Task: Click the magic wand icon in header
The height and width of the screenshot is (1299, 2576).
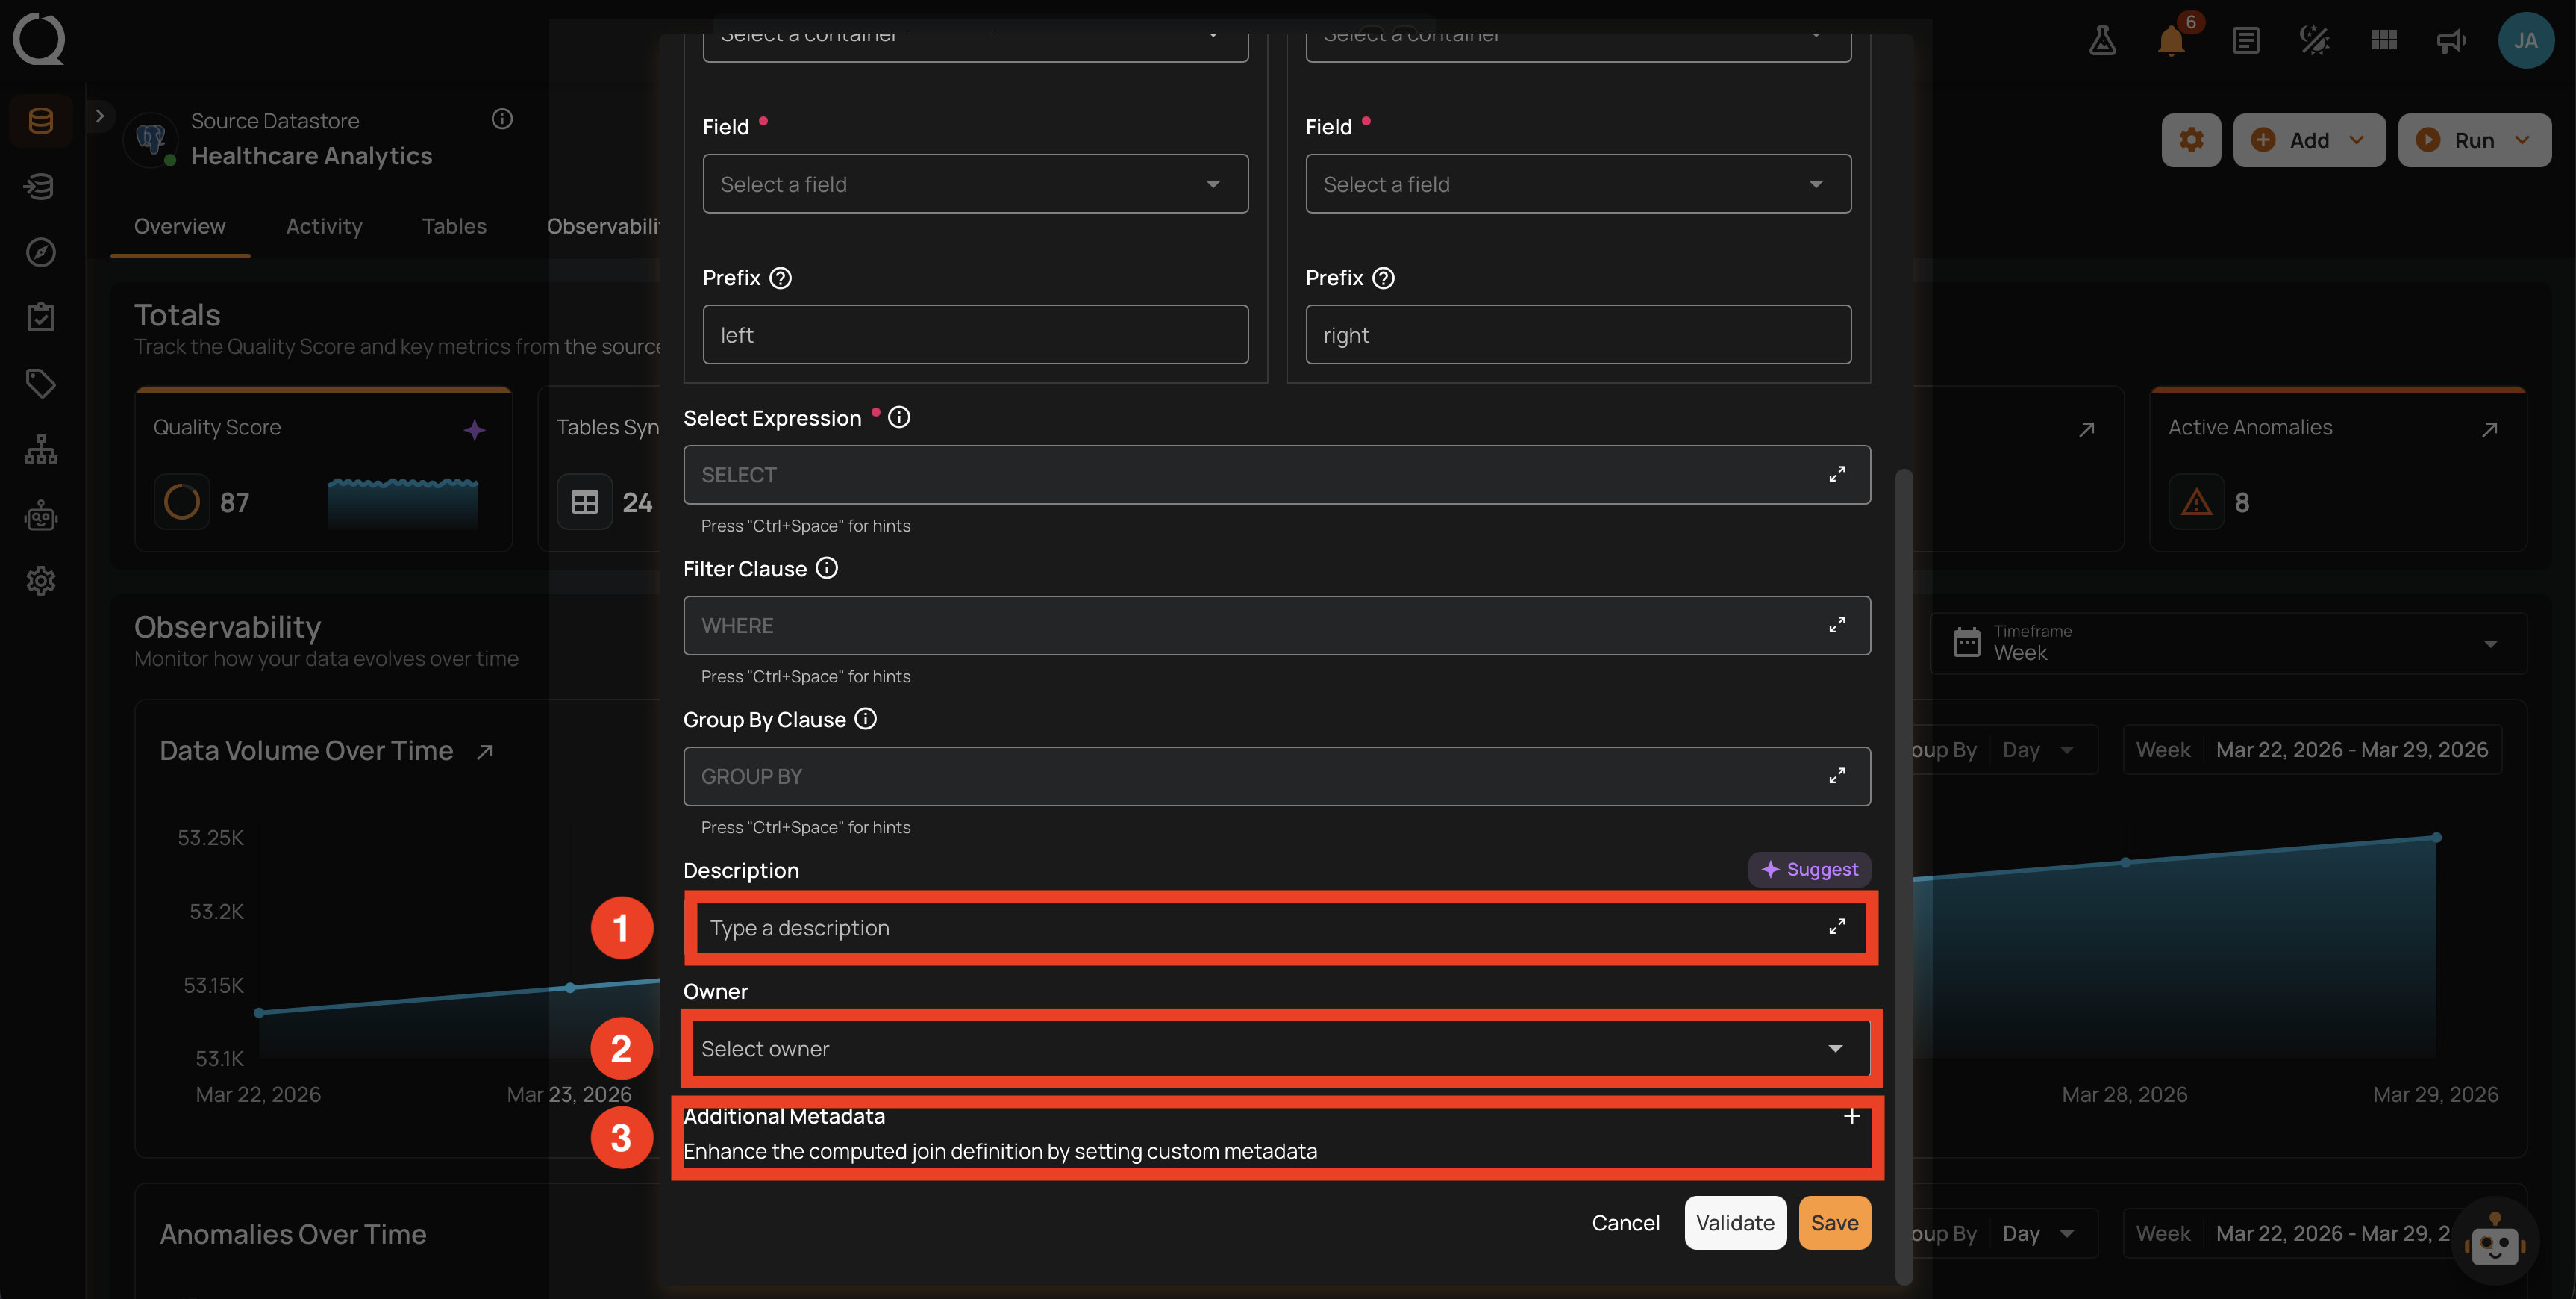Action: pos(2314,40)
